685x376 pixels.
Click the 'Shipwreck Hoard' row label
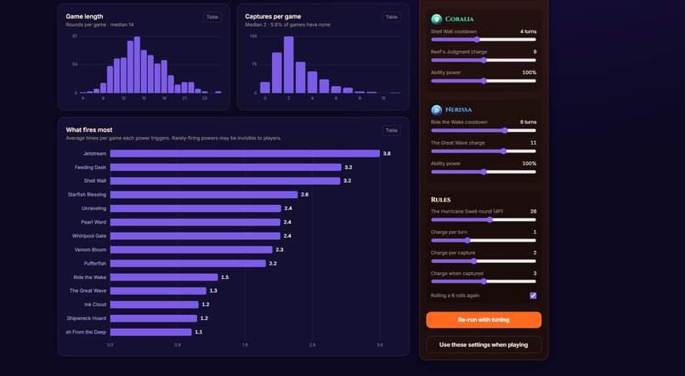tap(87, 318)
